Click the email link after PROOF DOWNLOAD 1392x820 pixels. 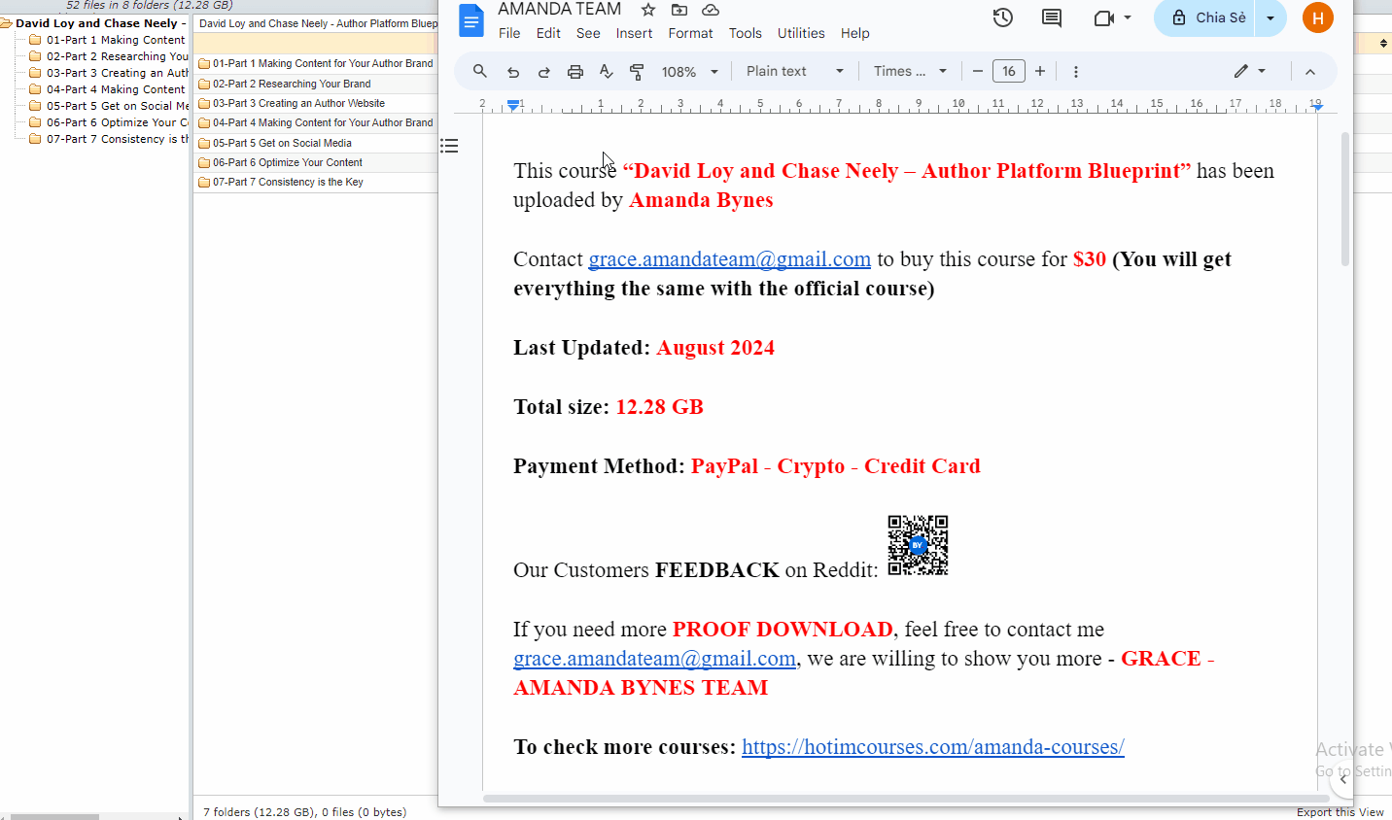click(x=654, y=659)
